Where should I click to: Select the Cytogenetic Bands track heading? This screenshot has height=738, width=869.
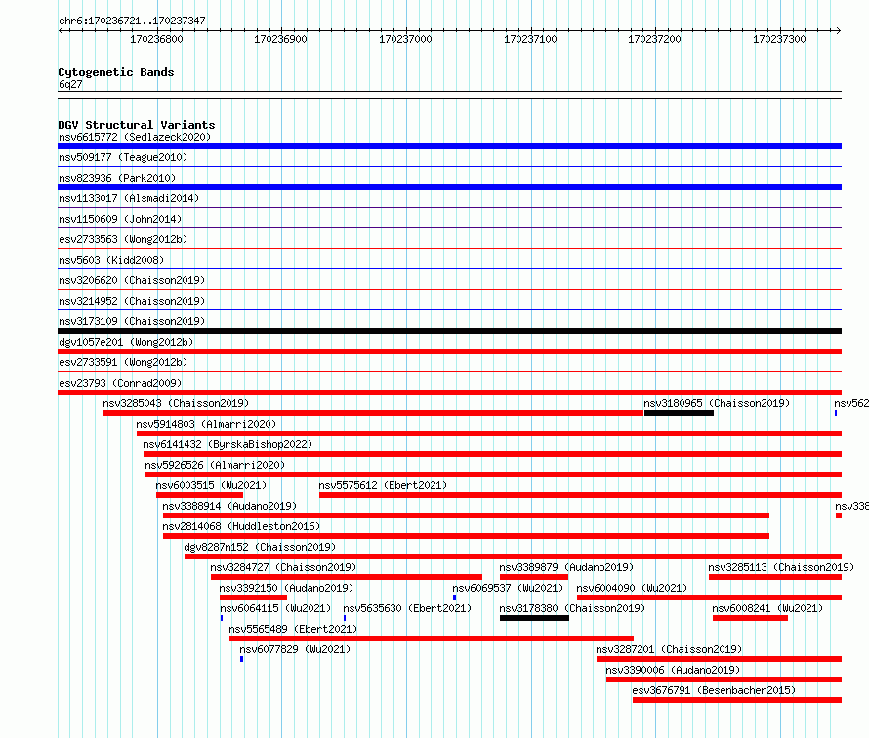[116, 72]
